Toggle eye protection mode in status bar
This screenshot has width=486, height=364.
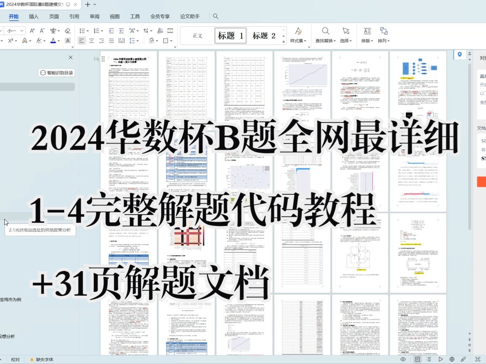[x=403, y=359]
